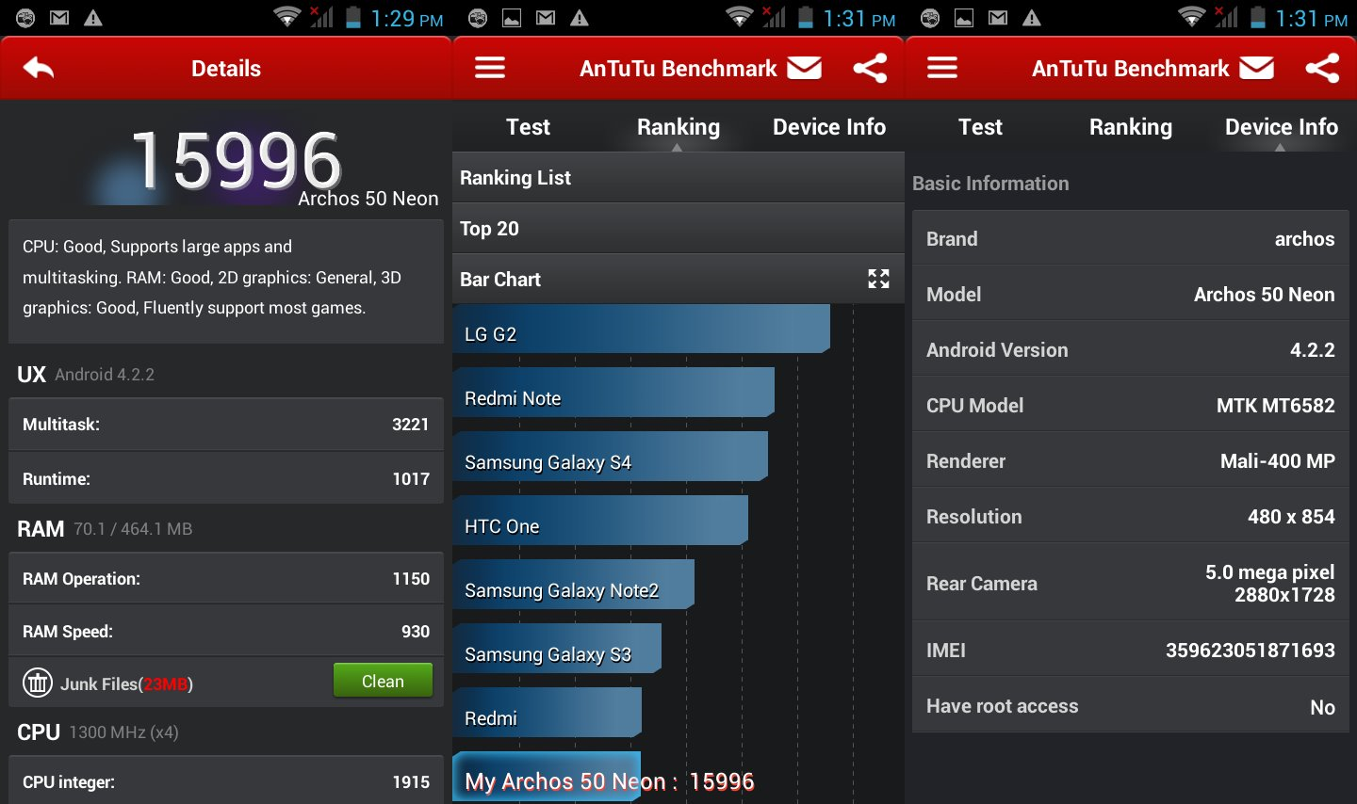The width and height of the screenshot is (1357, 804).
Task: Tap the back arrow on the Details screen
Action: (x=39, y=68)
